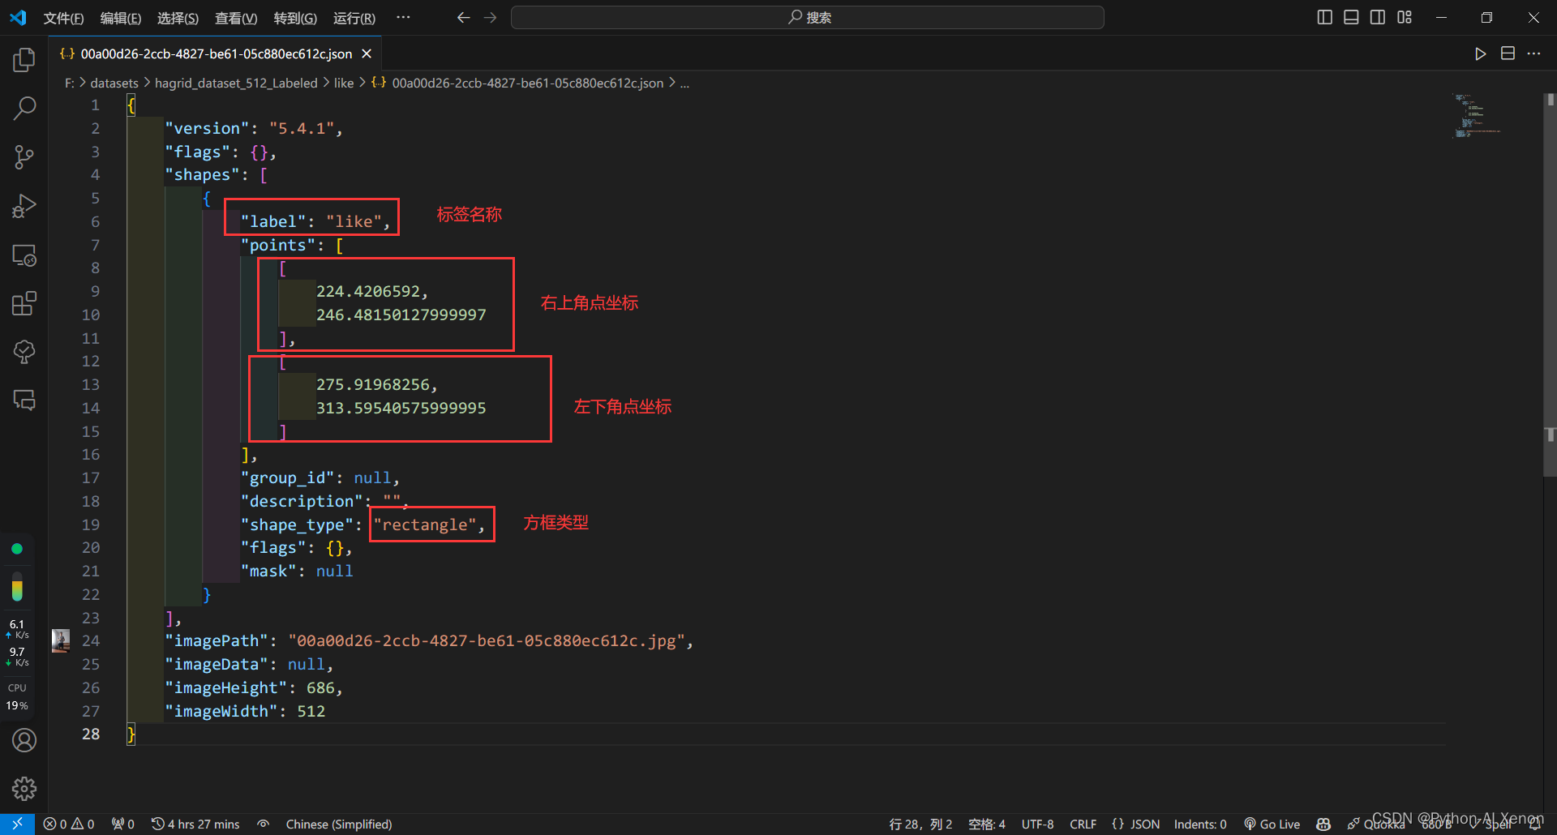Open the Manage gear settings icon

24,788
